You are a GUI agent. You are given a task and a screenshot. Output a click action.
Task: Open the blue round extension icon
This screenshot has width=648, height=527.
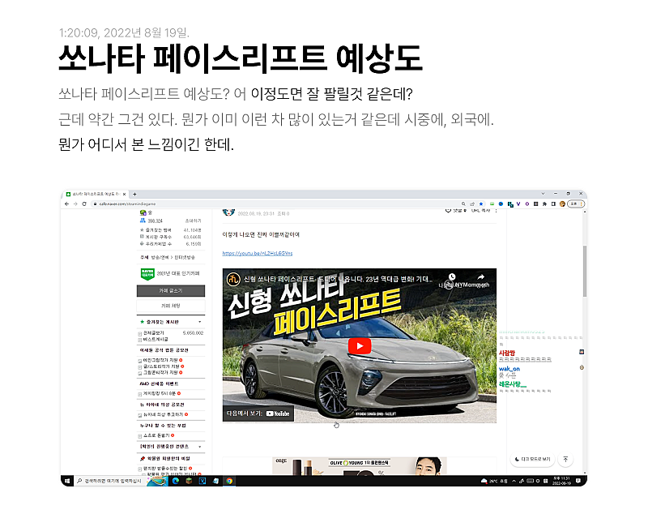501,204
